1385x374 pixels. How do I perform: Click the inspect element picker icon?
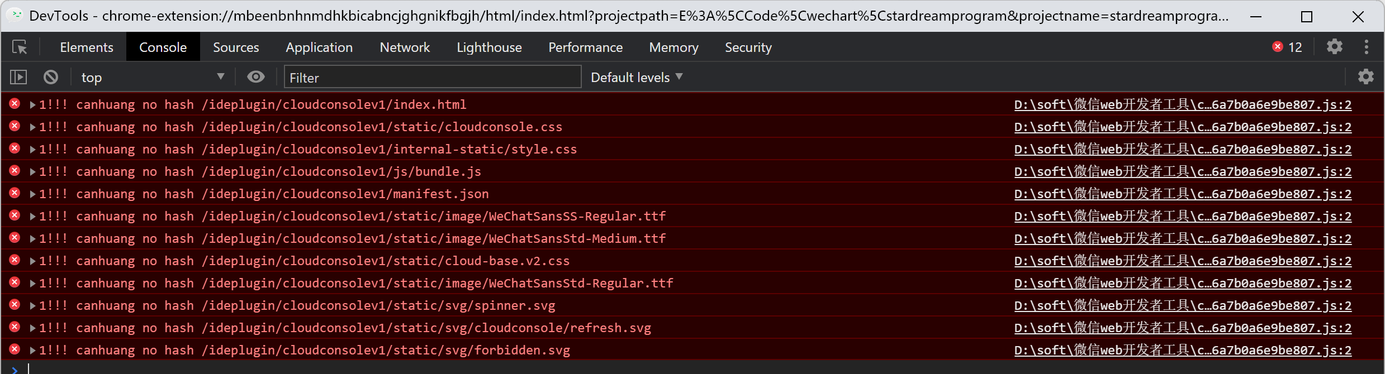point(20,47)
